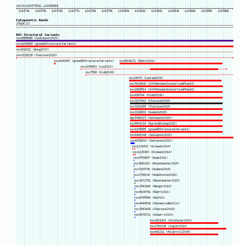This screenshot has height=245, width=241.
Task: Select the nsv1128383 (Alsmadi2014) label
Action: coord(152,152)
